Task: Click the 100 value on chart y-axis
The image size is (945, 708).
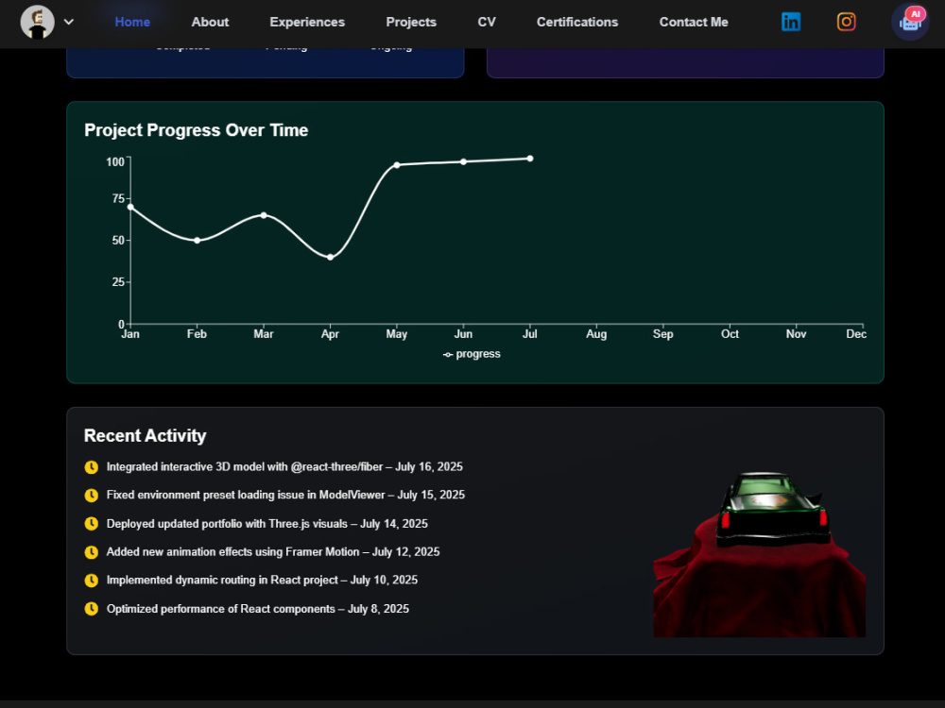Action: pos(115,162)
